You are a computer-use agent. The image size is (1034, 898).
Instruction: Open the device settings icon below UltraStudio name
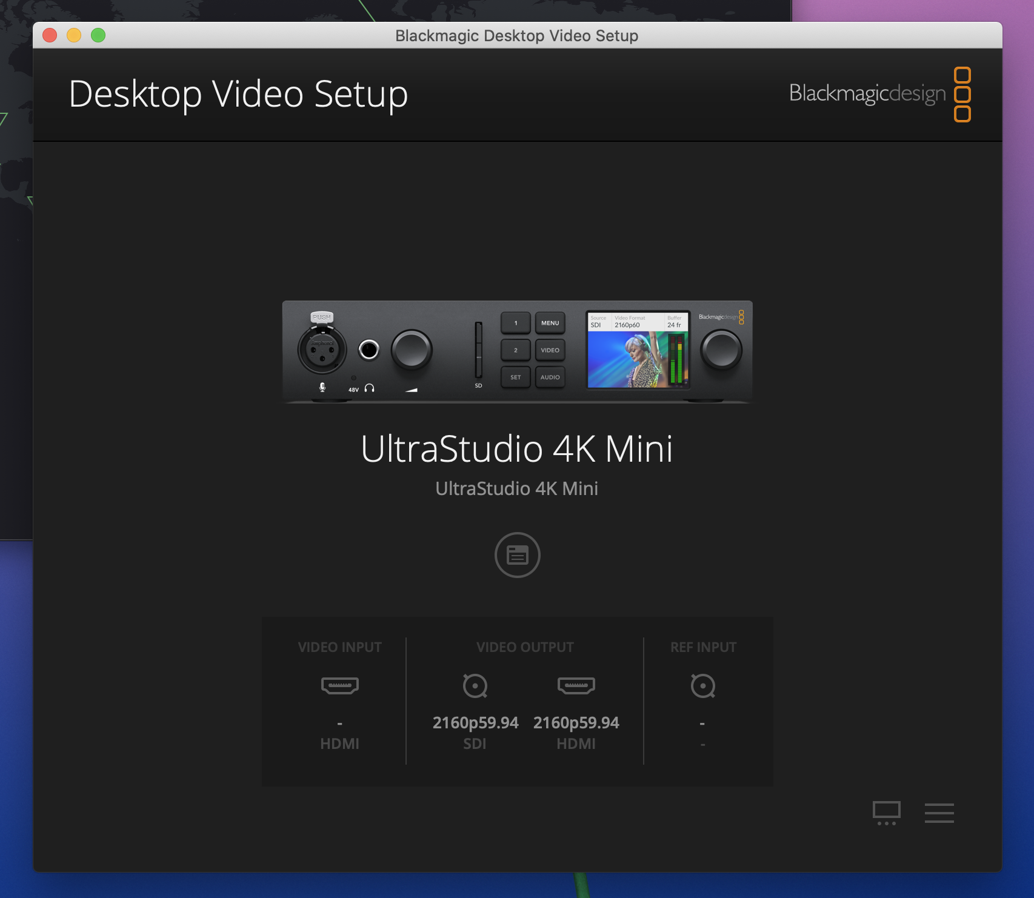pyautogui.click(x=517, y=554)
